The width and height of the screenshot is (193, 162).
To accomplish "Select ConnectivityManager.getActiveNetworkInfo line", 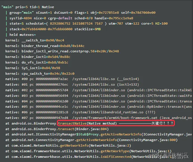I will pyautogui.click(x=91, y=140).
